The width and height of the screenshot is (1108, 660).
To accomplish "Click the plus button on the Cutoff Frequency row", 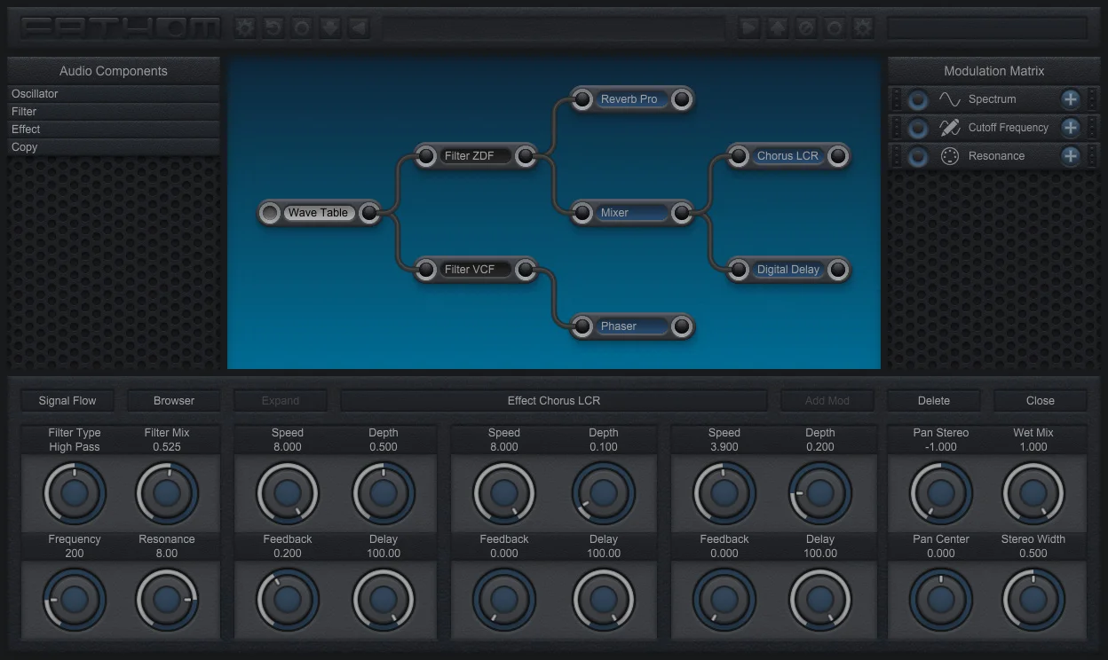I will [1071, 128].
